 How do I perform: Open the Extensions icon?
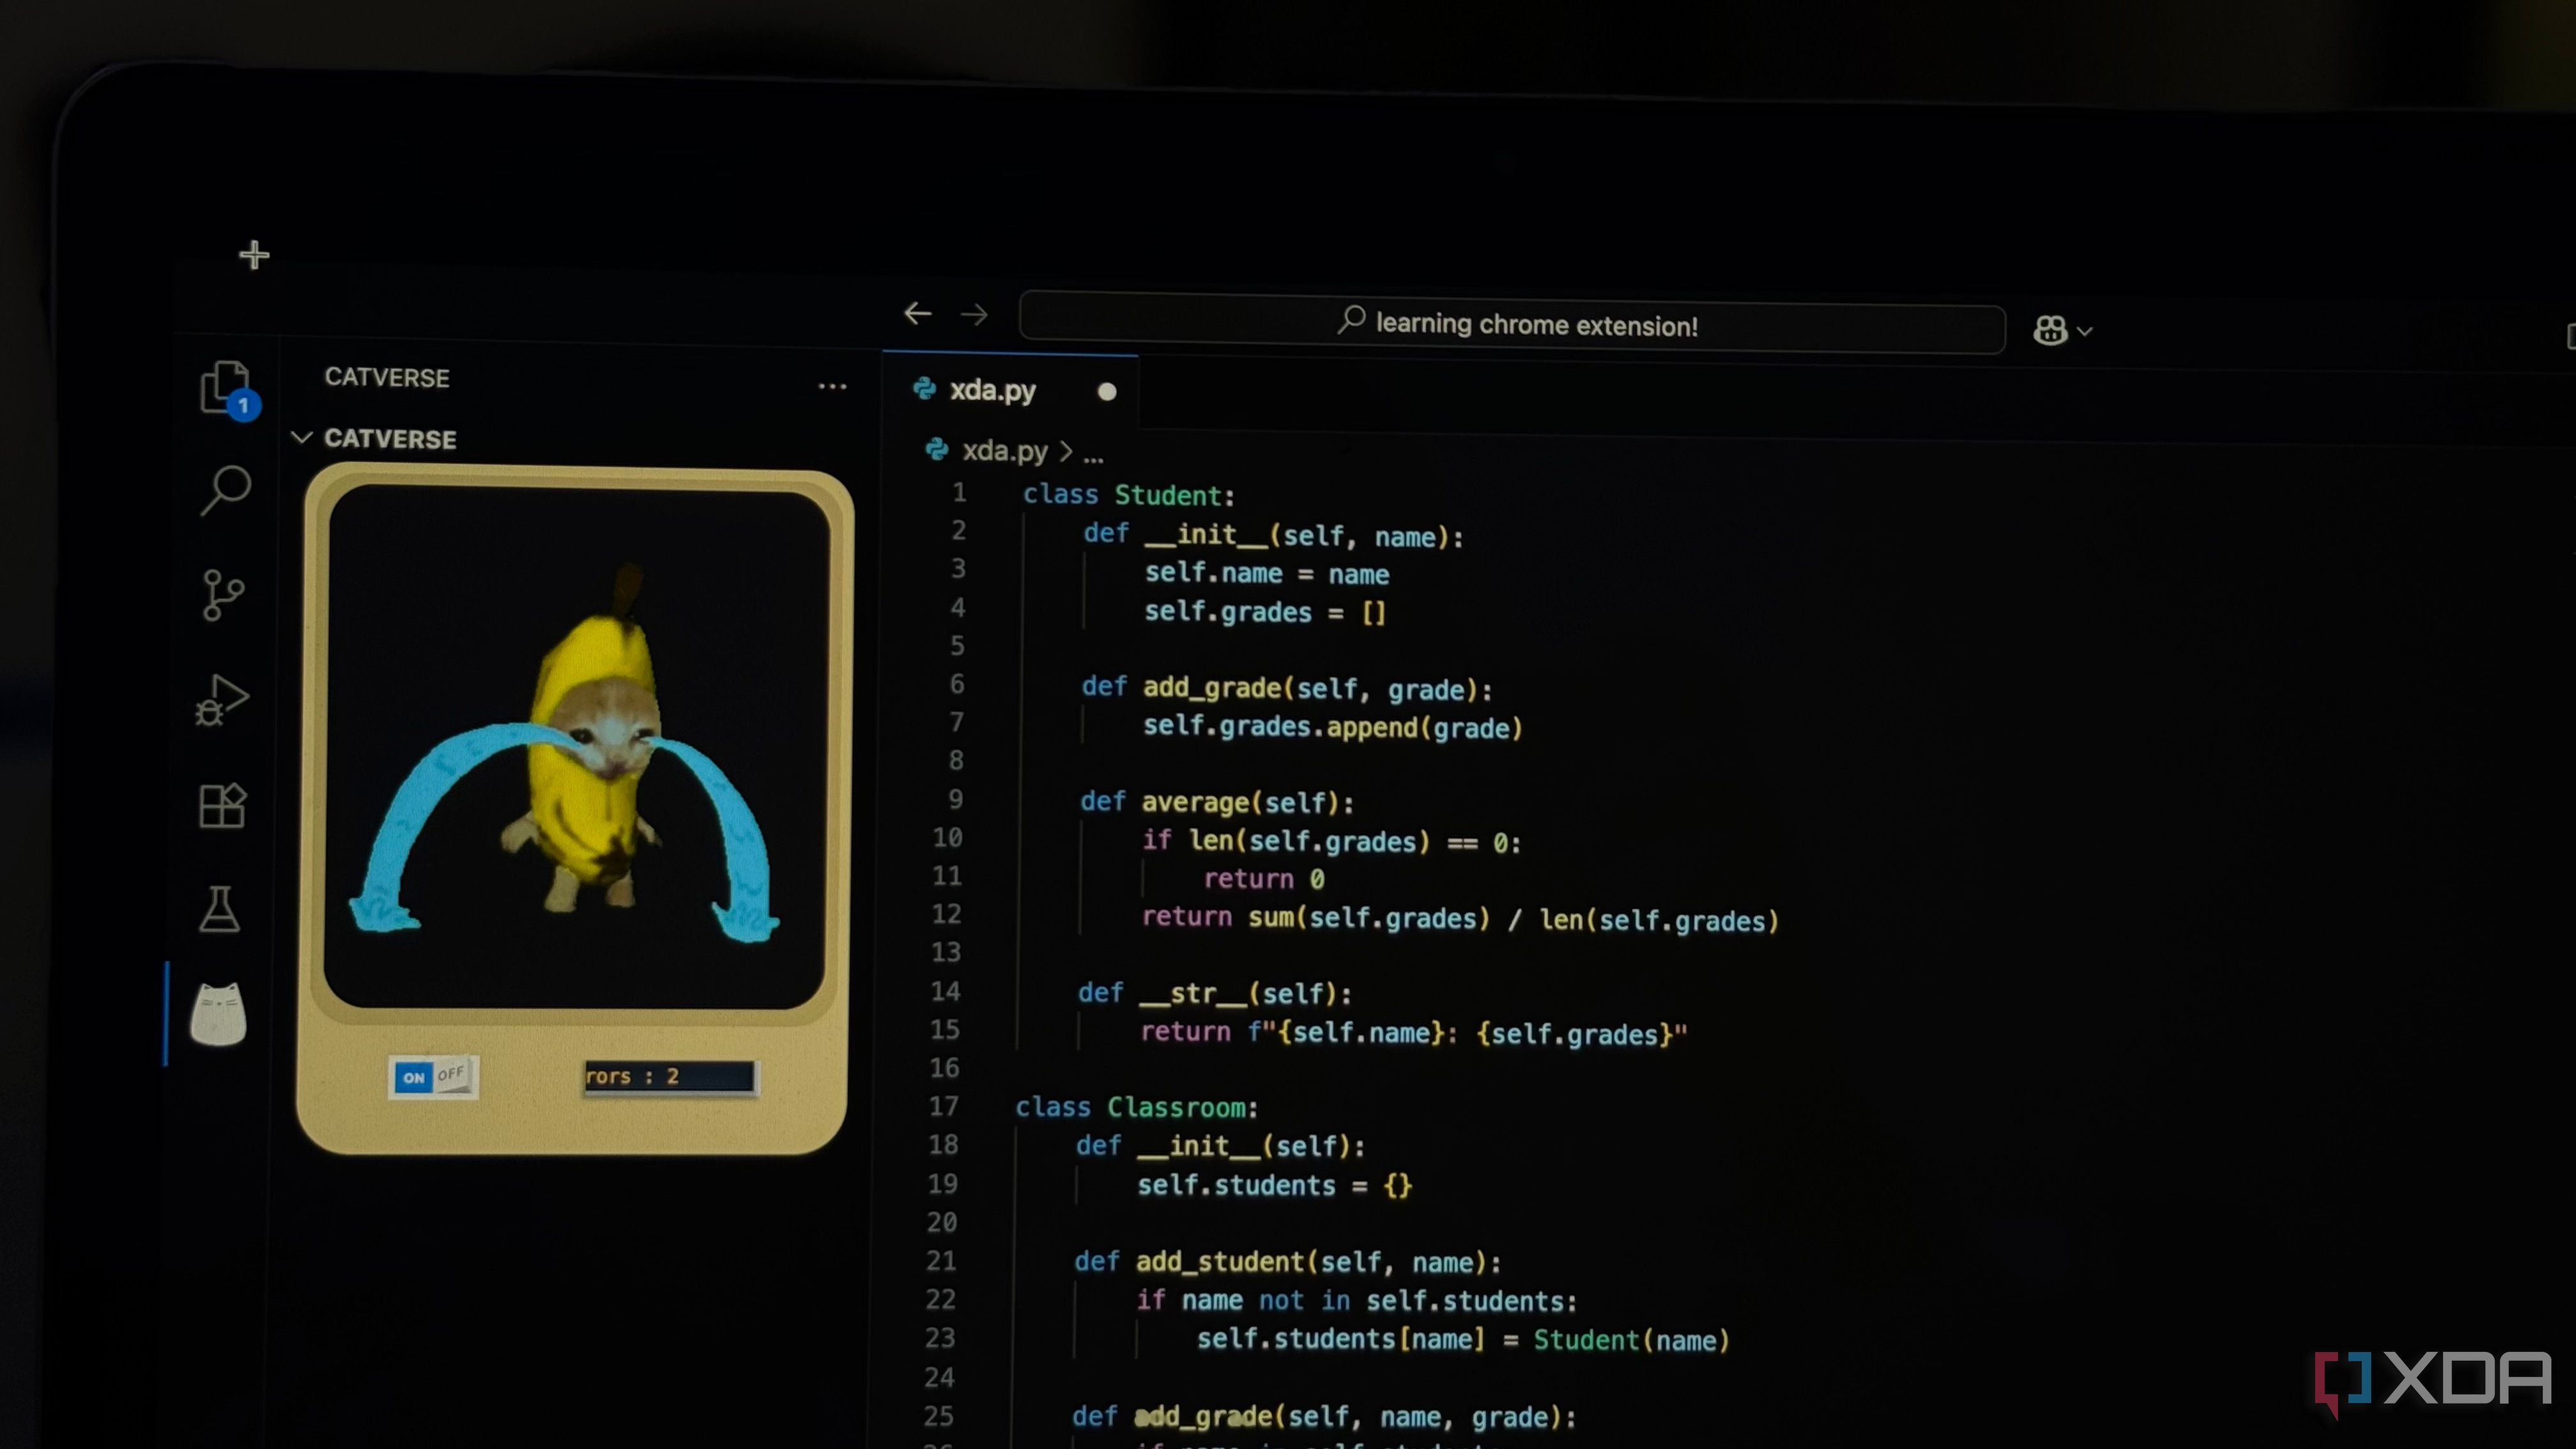point(222,805)
